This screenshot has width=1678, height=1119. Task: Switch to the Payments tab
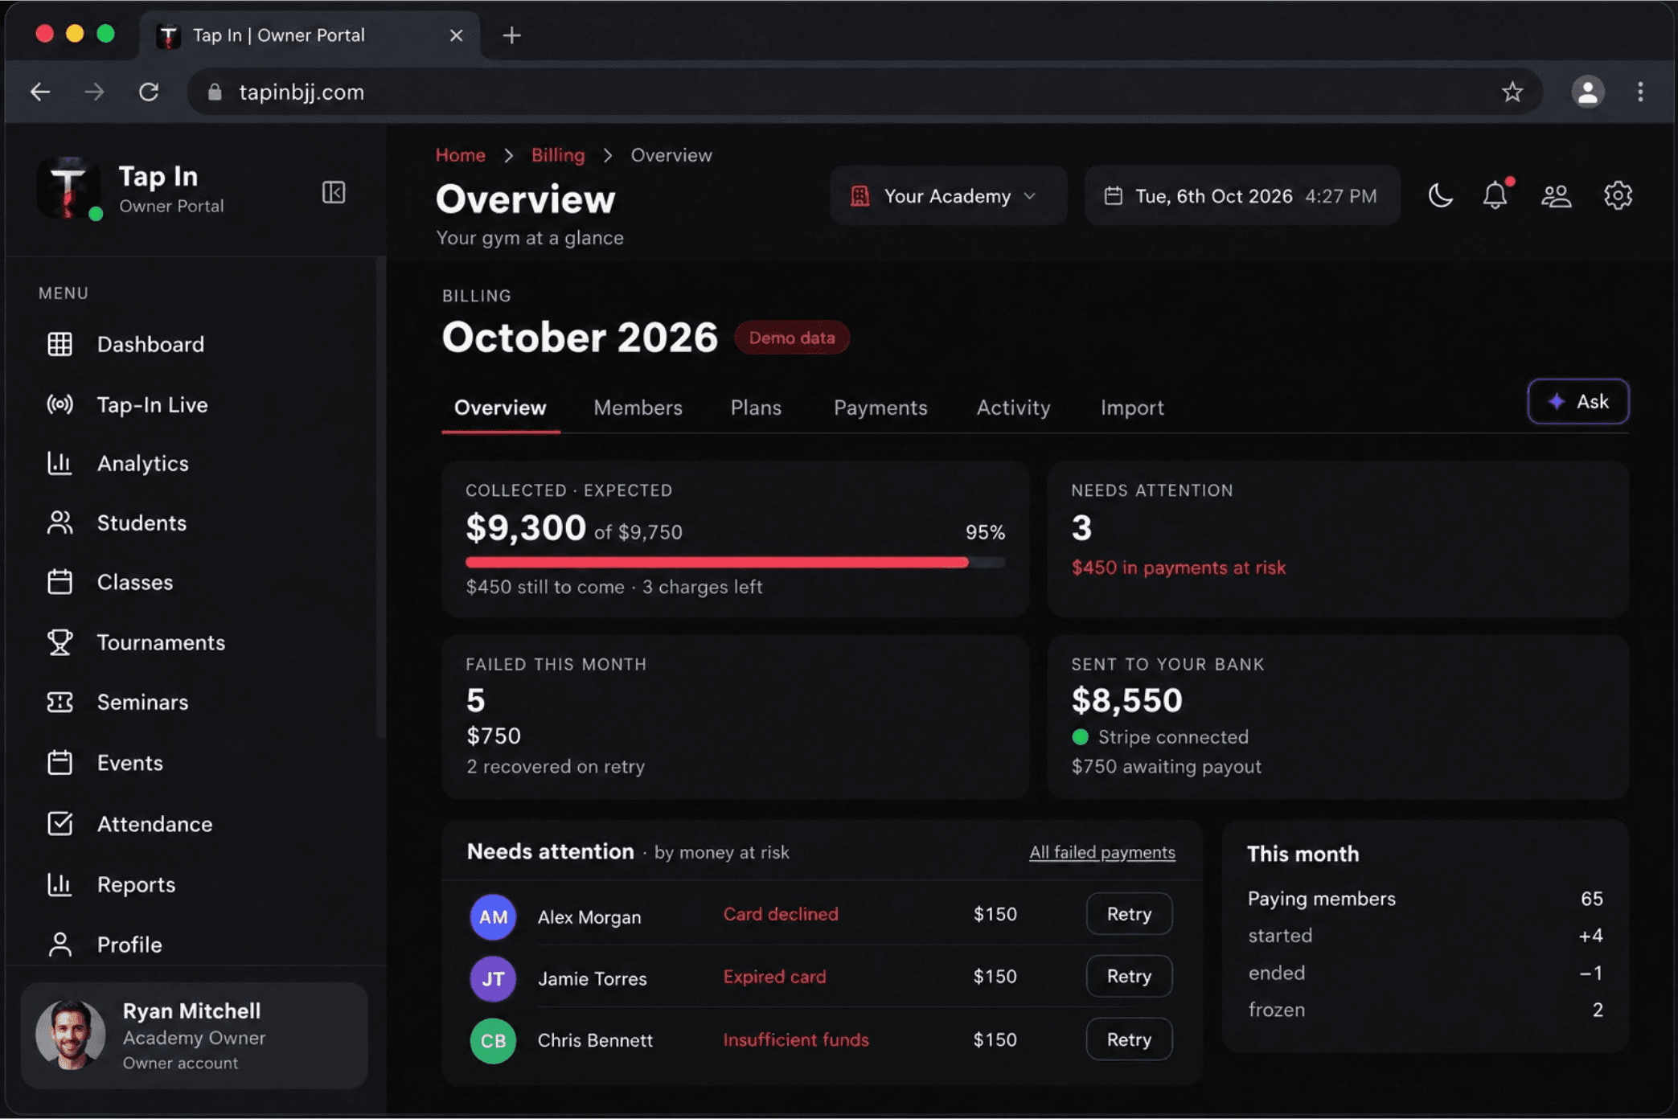880,408
